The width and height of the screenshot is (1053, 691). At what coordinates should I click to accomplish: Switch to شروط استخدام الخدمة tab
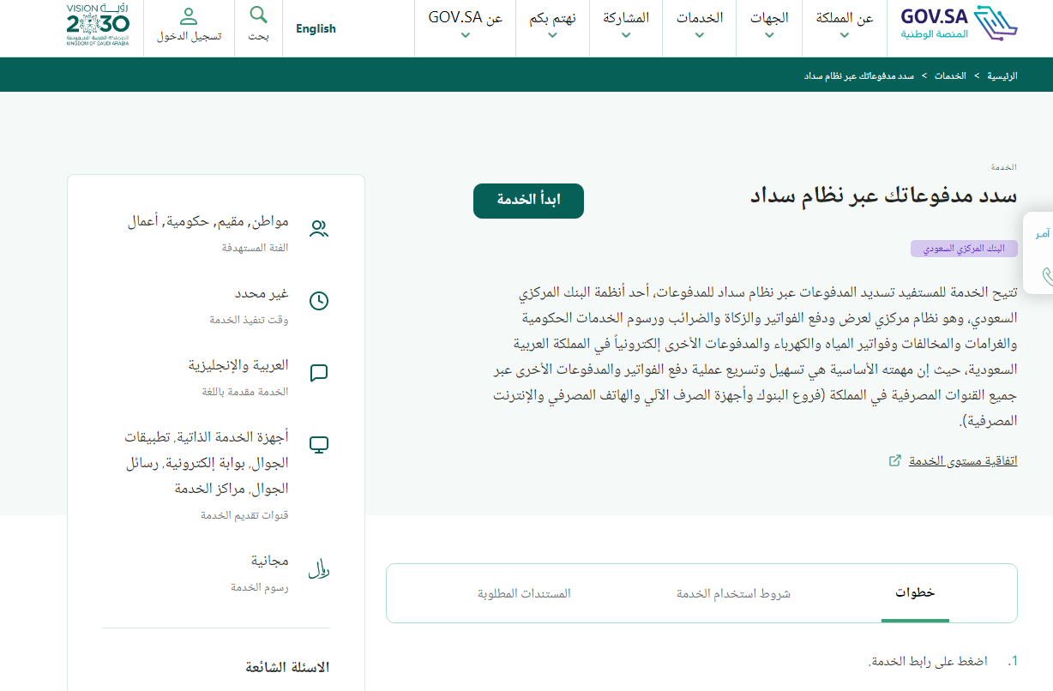[x=733, y=593]
